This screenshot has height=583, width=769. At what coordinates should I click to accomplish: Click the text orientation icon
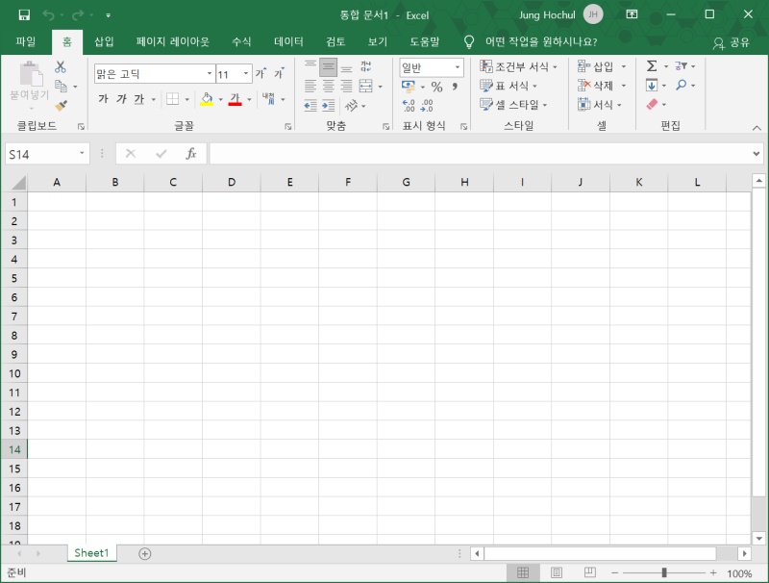tap(351, 105)
